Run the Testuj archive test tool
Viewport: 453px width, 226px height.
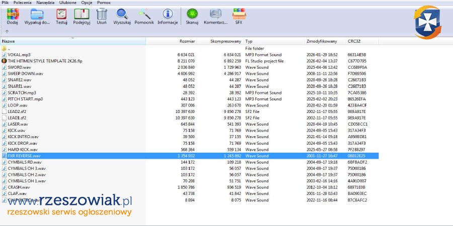(x=61, y=15)
